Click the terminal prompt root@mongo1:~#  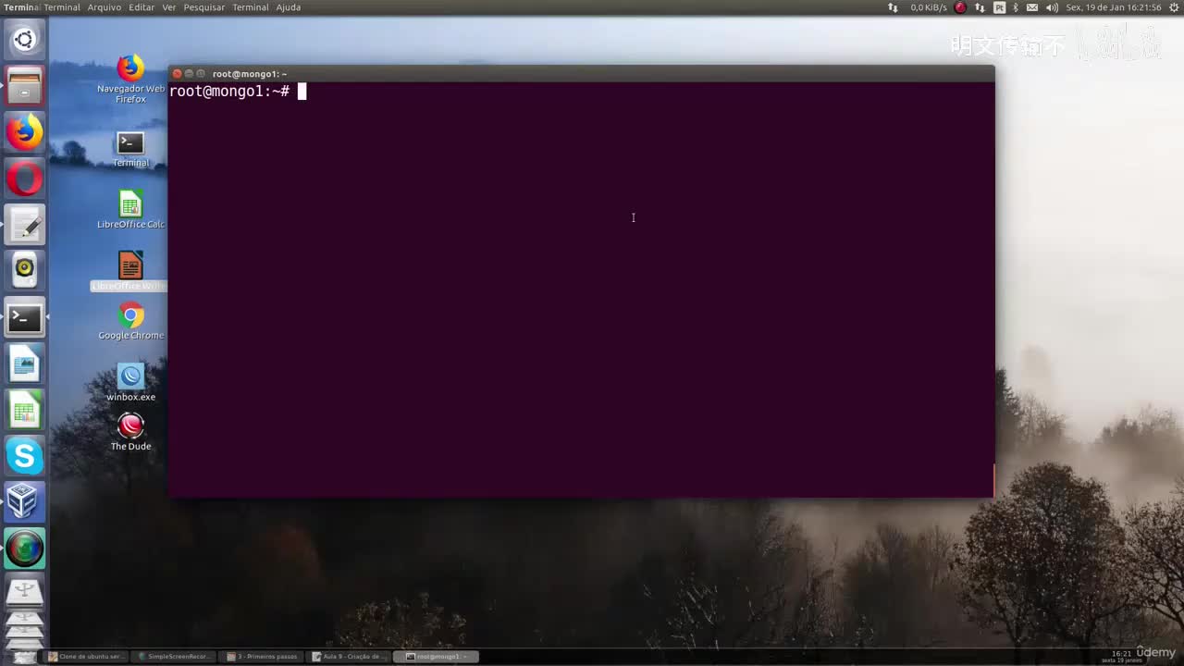point(229,91)
